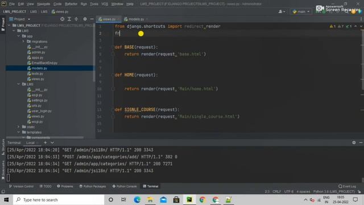Open the main run configuration dropdown

coord(301,11)
